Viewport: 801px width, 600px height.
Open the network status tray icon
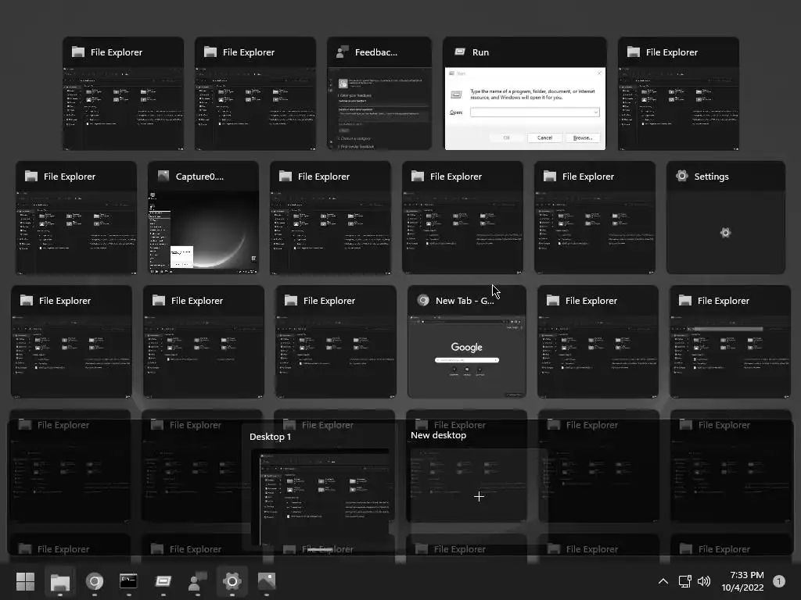pos(684,581)
